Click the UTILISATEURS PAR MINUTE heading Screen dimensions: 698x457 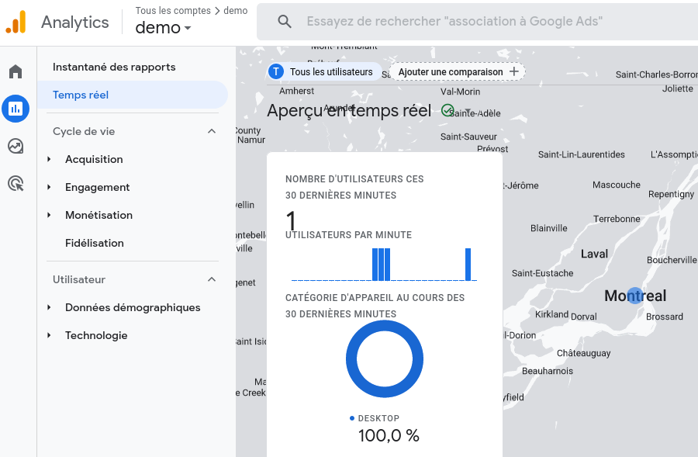click(x=348, y=235)
